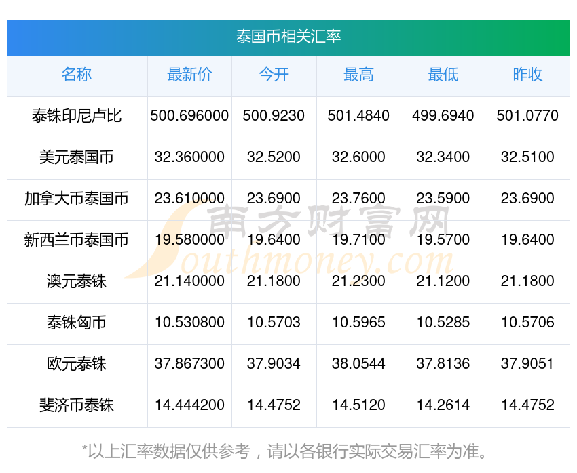577x473 pixels.
Task: Click previous close 501.0770
Action: [x=527, y=116]
